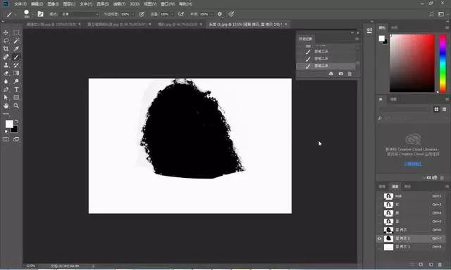Select the Type (T) tool
Image resolution: width=451 pixels, height=270 pixels.
[16, 89]
